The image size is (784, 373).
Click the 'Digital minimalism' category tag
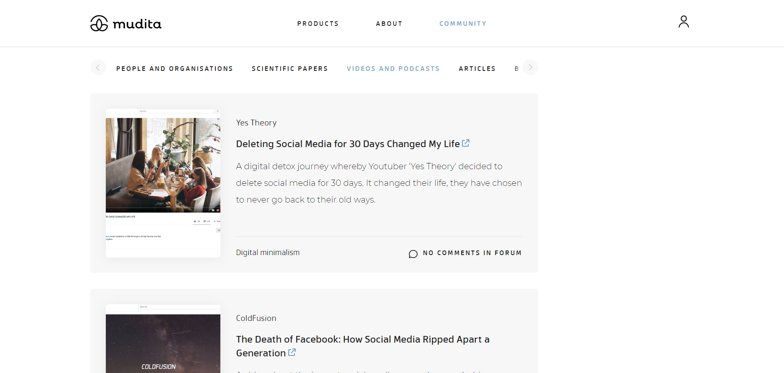[x=268, y=253]
